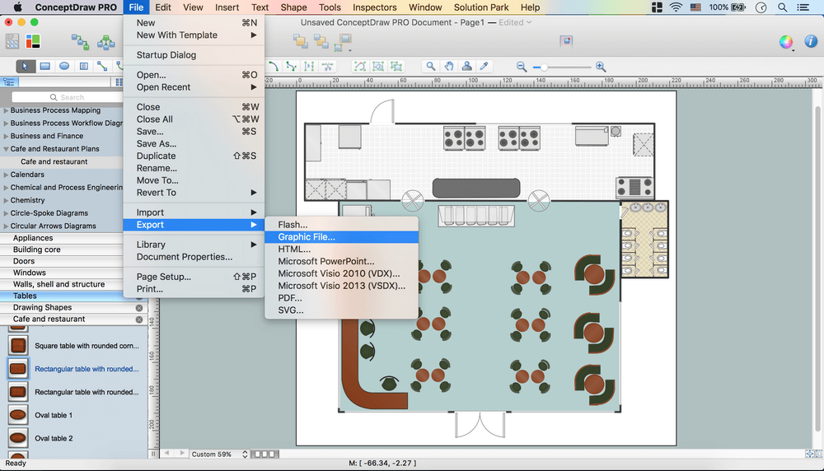Open the Custom 59% zoom dropdown
The height and width of the screenshot is (471, 824).
pyautogui.click(x=219, y=454)
